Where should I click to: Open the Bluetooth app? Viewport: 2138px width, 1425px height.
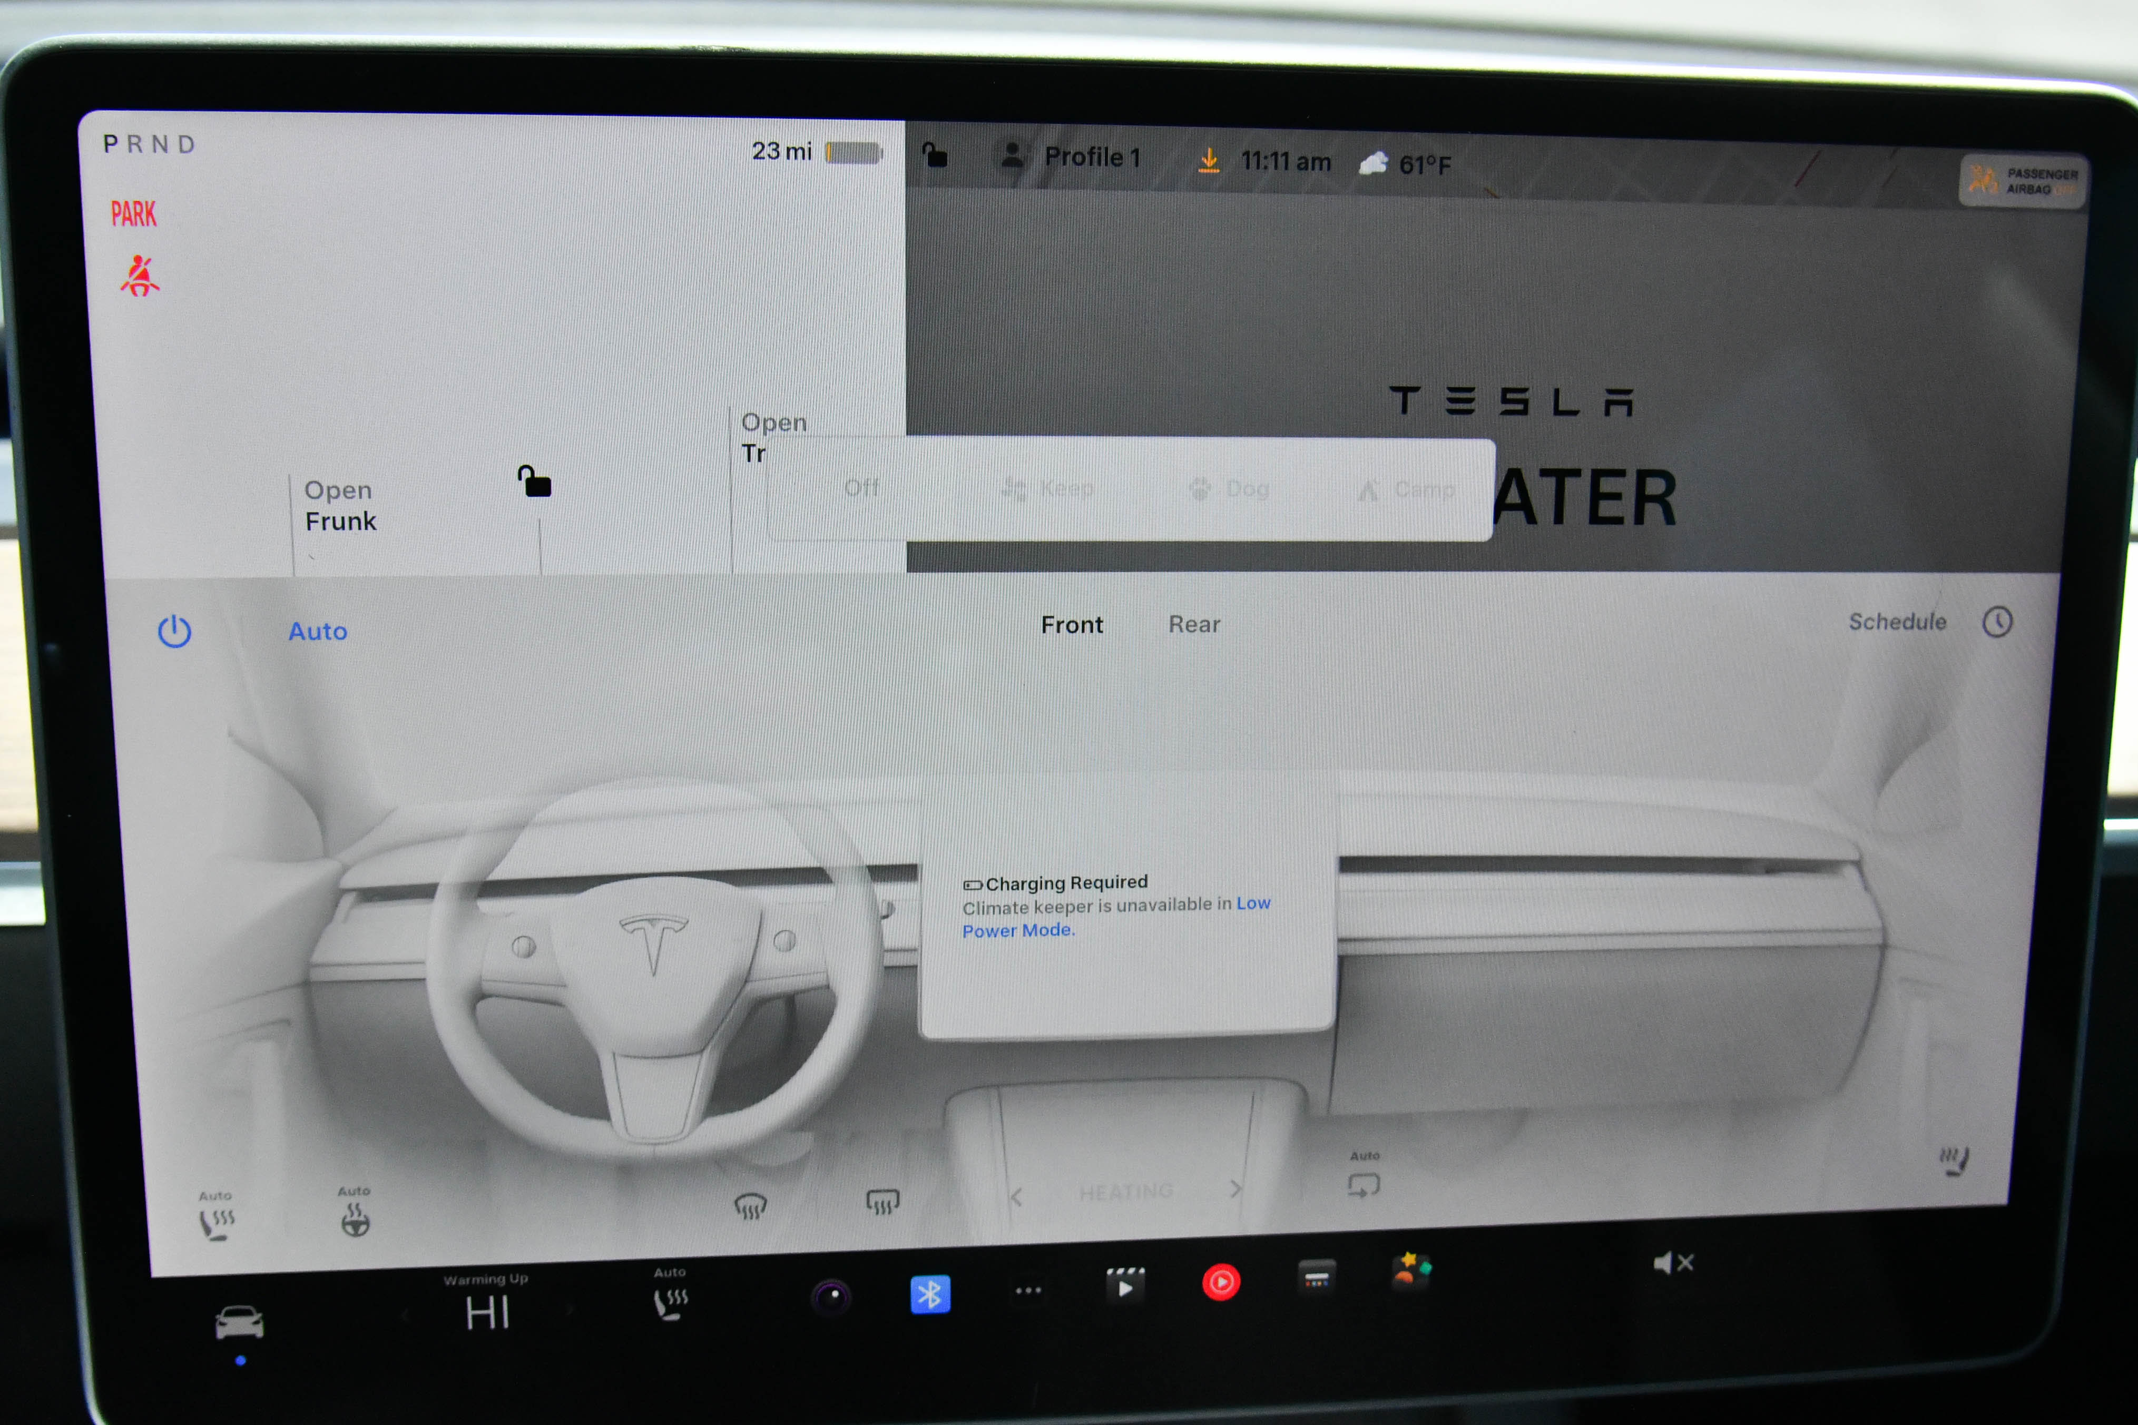tap(930, 1294)
